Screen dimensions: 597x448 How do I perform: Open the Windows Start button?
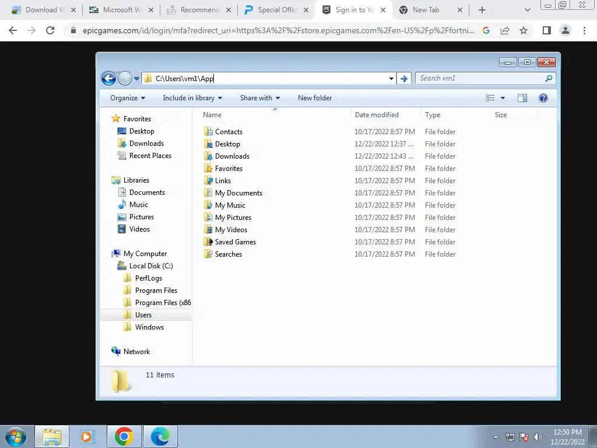point(16,436)
